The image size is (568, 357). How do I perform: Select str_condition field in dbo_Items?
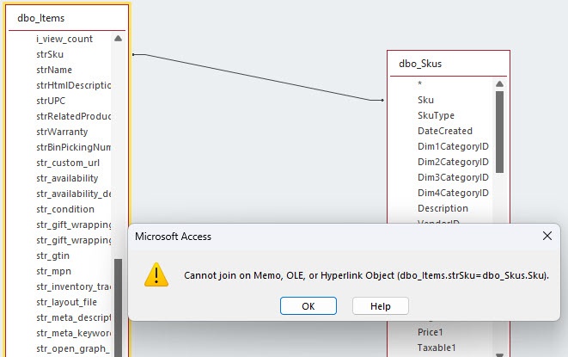(x=65, y=209)
